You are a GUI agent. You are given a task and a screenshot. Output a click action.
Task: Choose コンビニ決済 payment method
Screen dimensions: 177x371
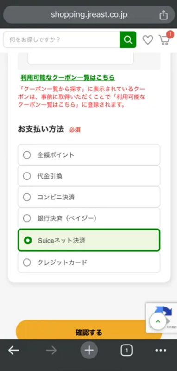[x=89, y=197]
